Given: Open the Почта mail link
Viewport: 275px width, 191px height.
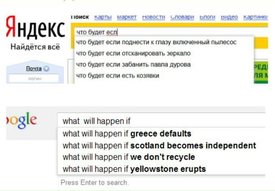Looking at the screenshot, I should [33, 68].
